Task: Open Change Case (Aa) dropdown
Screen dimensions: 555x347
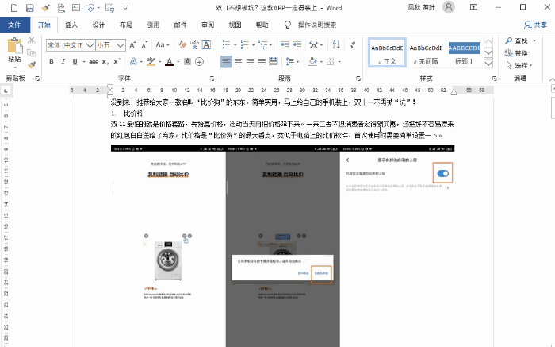Action: (163, 44)
